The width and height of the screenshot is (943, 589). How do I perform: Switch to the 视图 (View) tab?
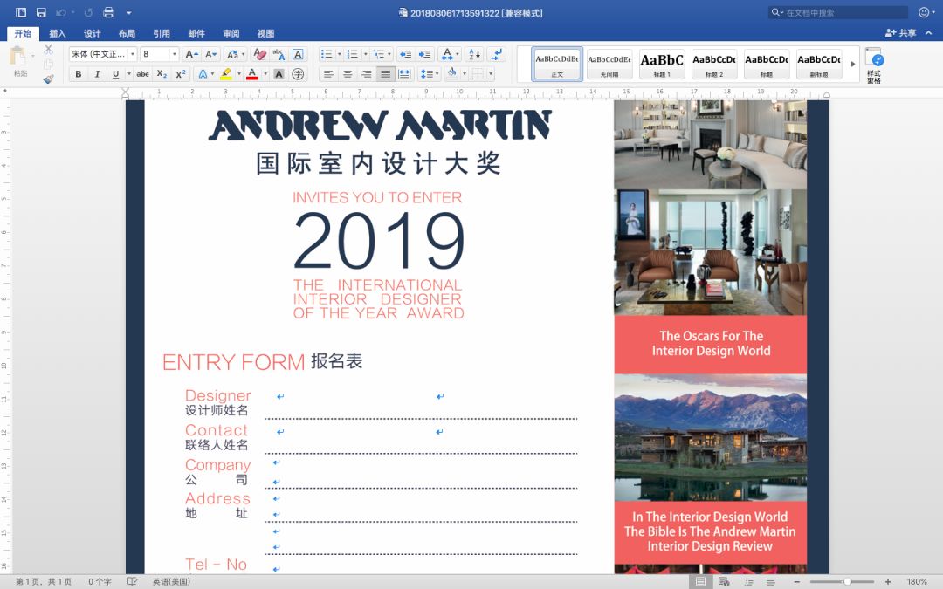click(x=265, y=34)
